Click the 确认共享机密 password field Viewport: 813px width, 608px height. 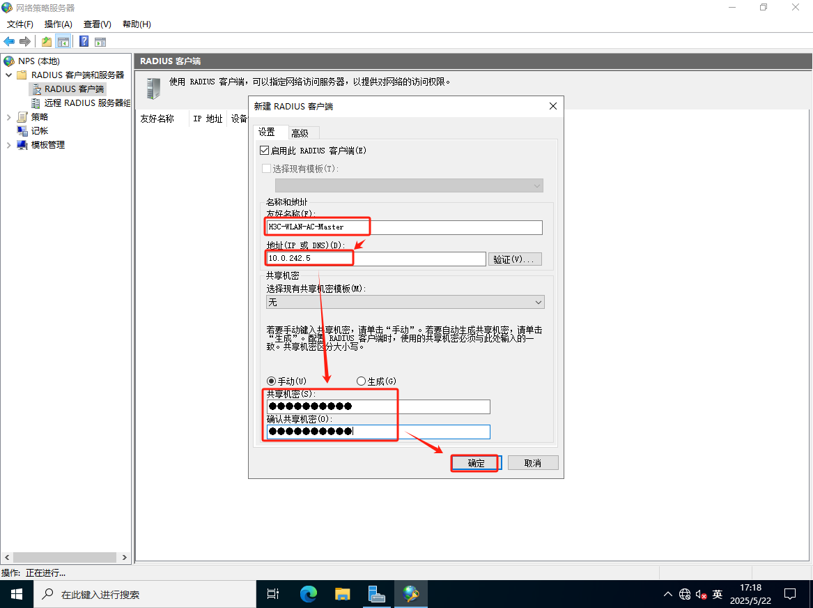(378, 431)
